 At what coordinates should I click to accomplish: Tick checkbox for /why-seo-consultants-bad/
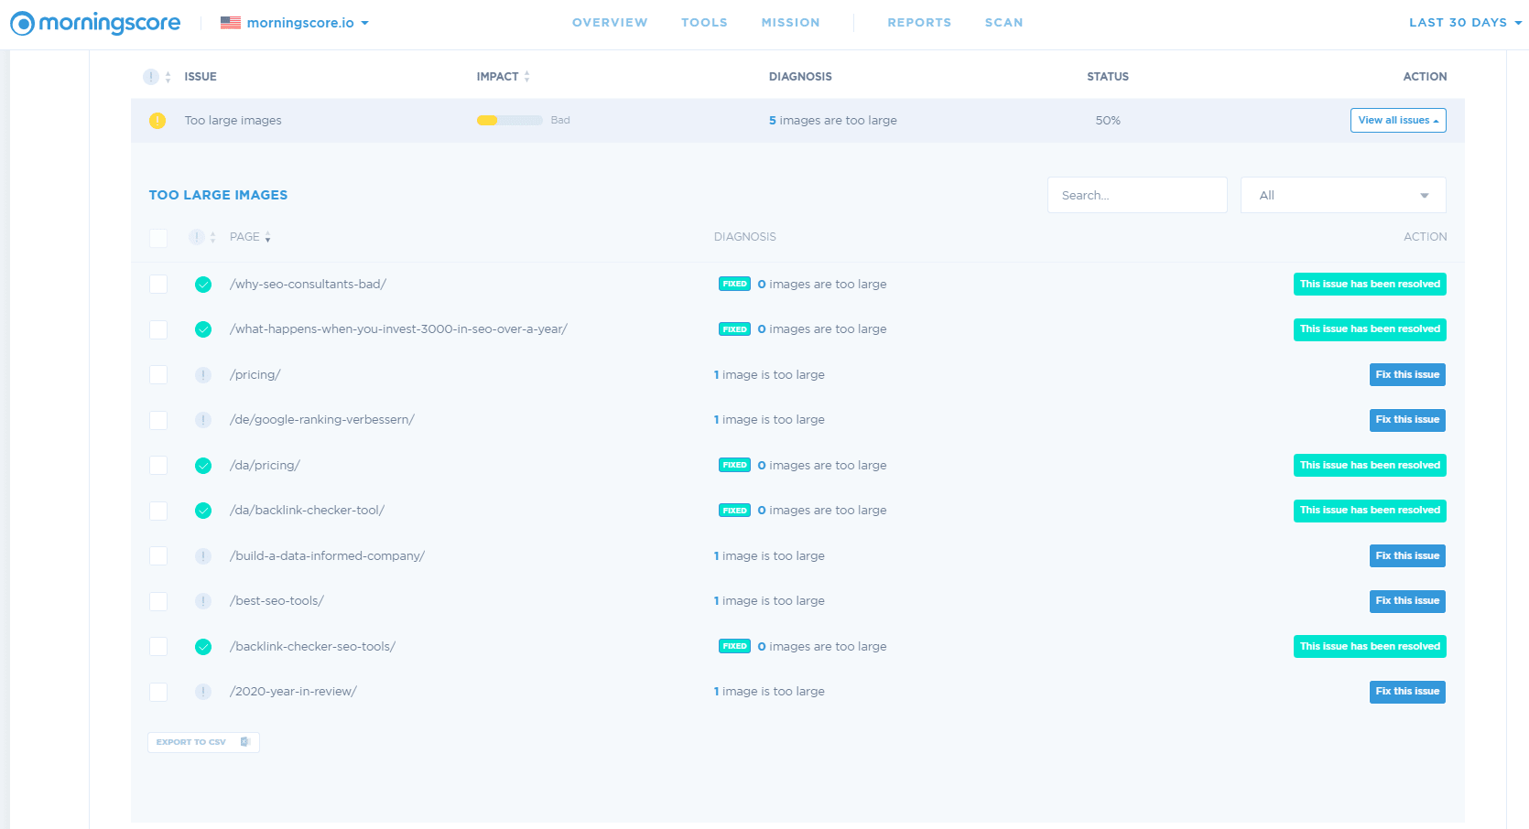[158, 285]
